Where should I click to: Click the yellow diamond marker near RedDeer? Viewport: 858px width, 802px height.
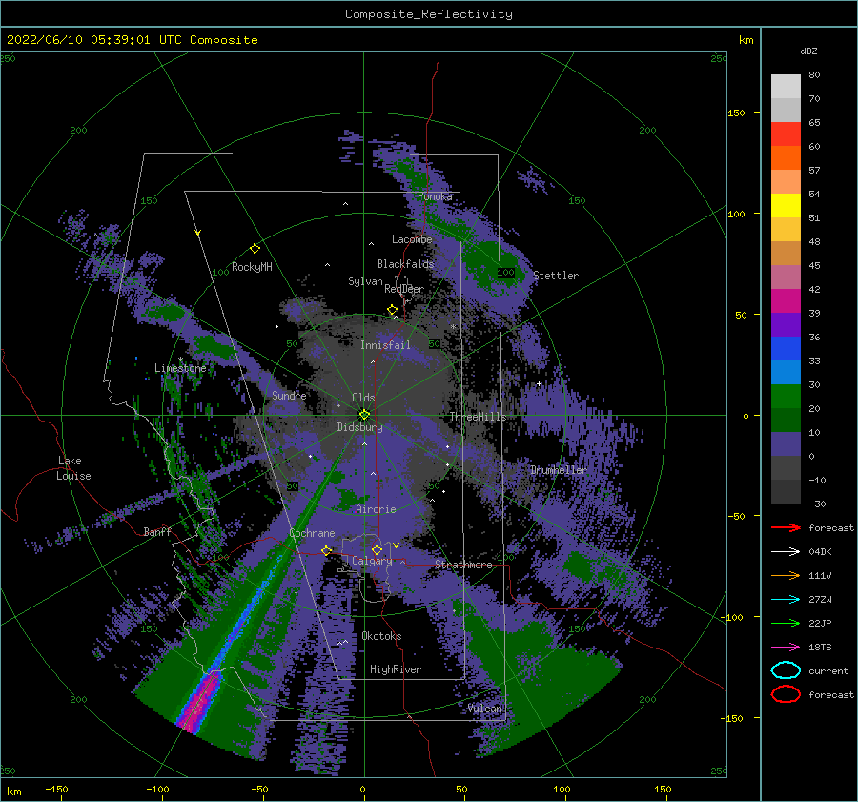[x=393, y=310]
